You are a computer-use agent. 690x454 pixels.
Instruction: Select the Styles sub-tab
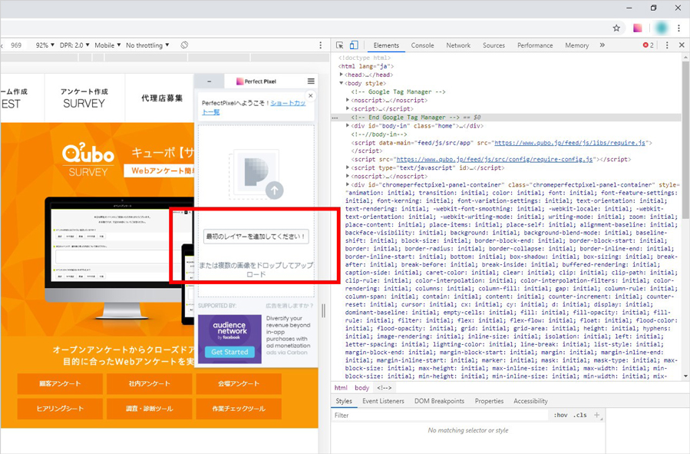click(x=344, y=401)
